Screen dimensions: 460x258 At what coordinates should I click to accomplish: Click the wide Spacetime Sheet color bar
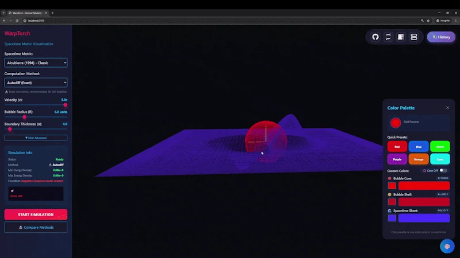(424, 218)
